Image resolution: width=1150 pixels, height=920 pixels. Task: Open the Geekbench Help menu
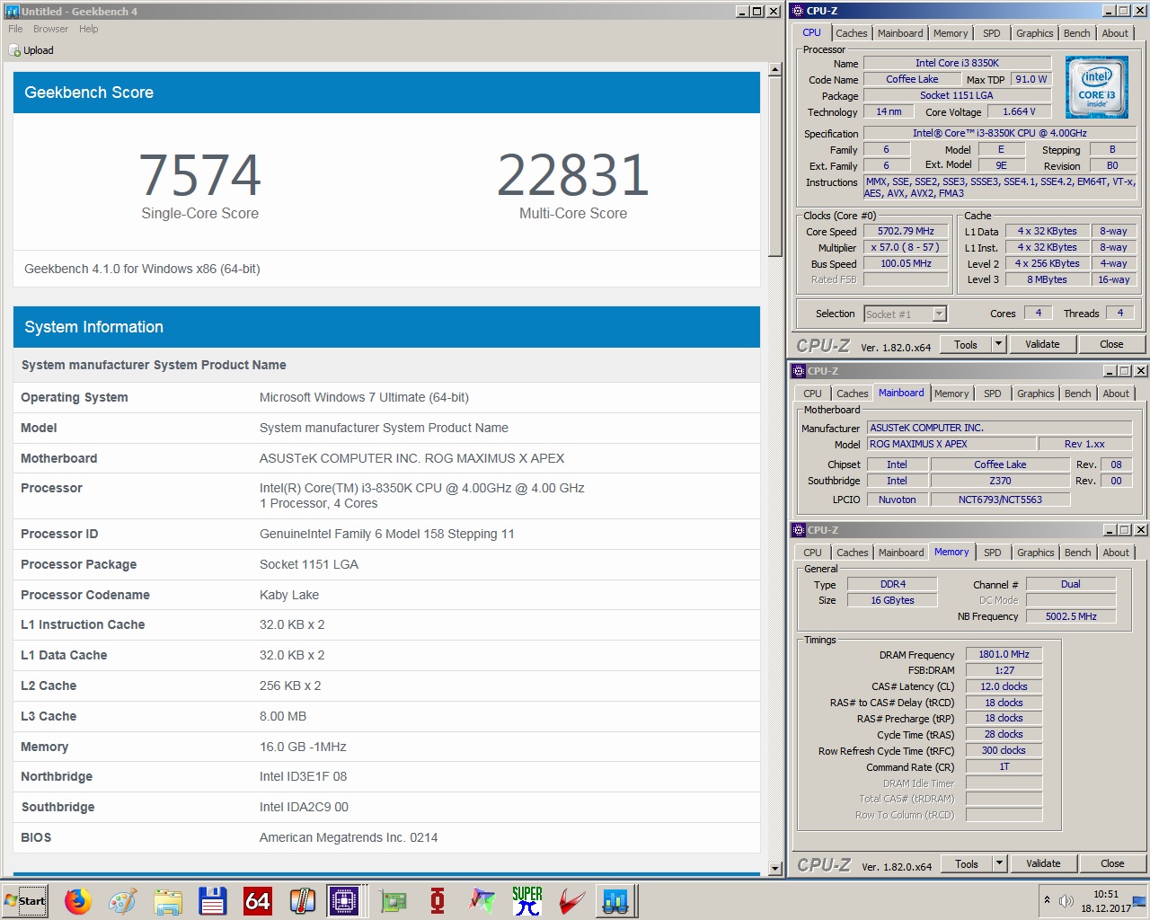point(88,29)
